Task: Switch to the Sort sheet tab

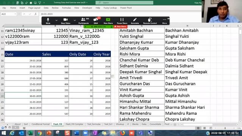Action: pyautogui.click(x=26, y=124)
